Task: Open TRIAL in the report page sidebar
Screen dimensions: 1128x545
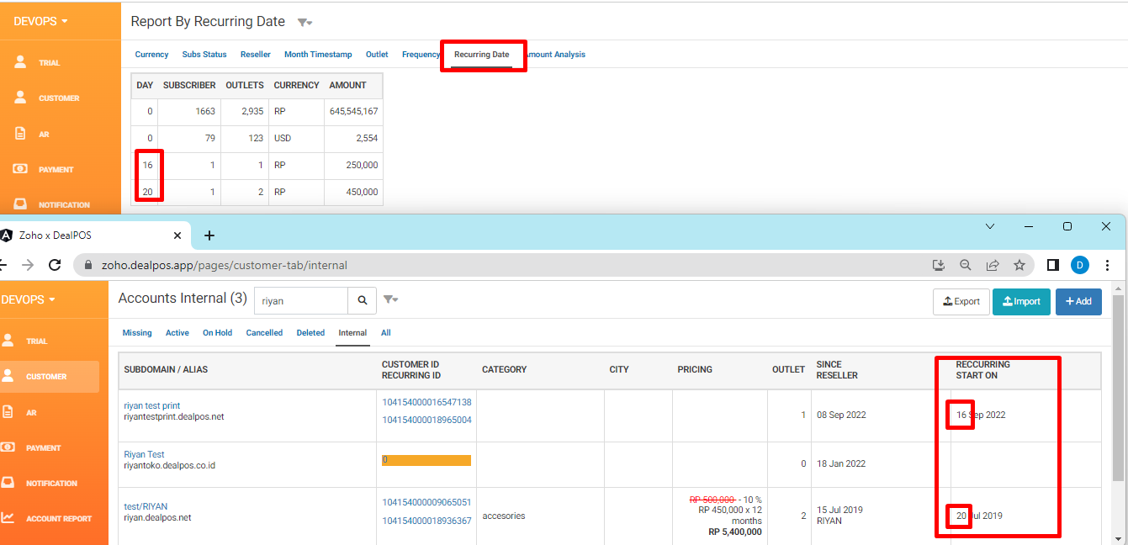Action: pyautogui.click(x=49, y=63)
